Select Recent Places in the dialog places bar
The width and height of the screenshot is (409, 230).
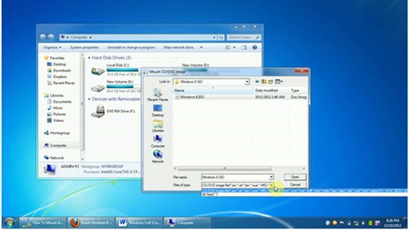pyautogui.click(x=158, y=95)
